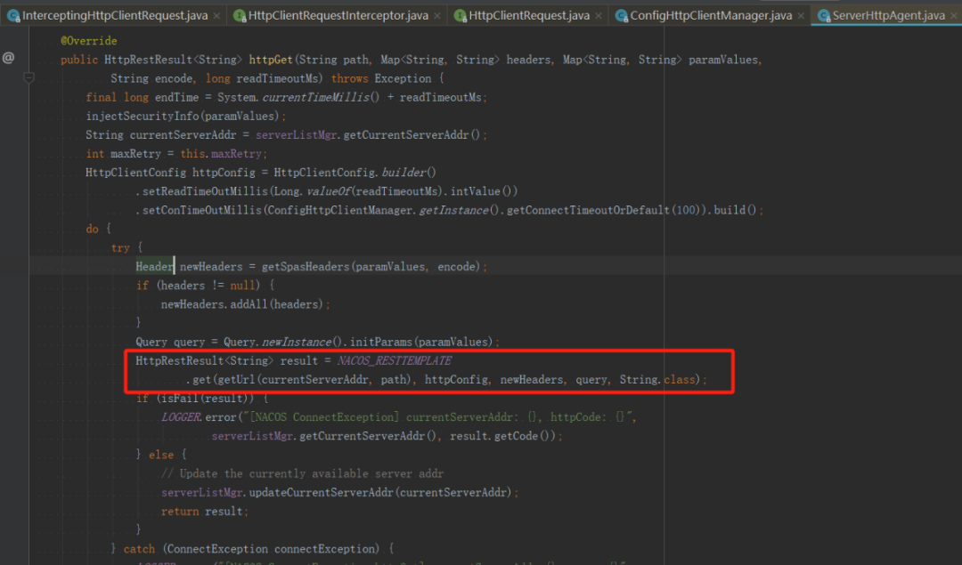962x565 pixels.
Task: Click the initParams method call
Action: [381, 343]
